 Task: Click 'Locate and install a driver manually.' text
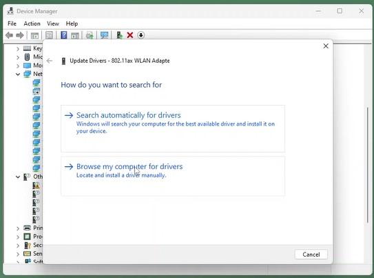point(121,175)
